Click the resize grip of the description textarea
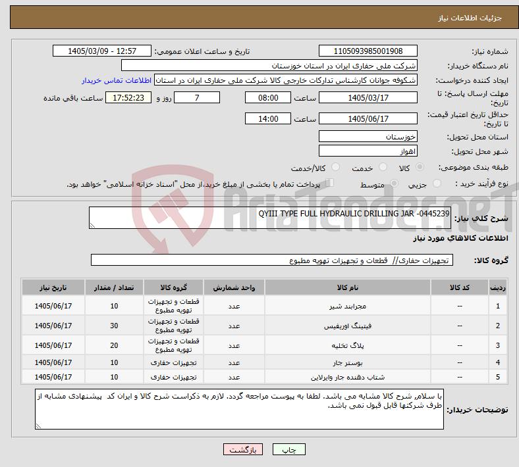The width and height of the screenshot is (519, 467). pos(92,226)
